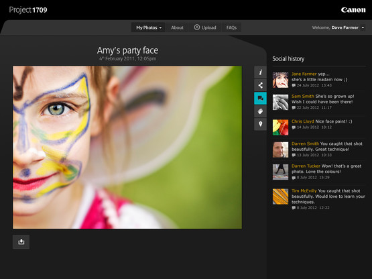Click the Upload arrow icon
372x279 pixels.
point(196,27)
